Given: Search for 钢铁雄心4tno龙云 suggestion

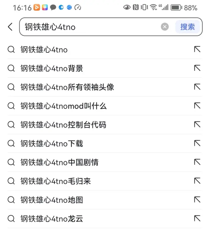Looking at the screenshot, I should click(x=52, y=219).
